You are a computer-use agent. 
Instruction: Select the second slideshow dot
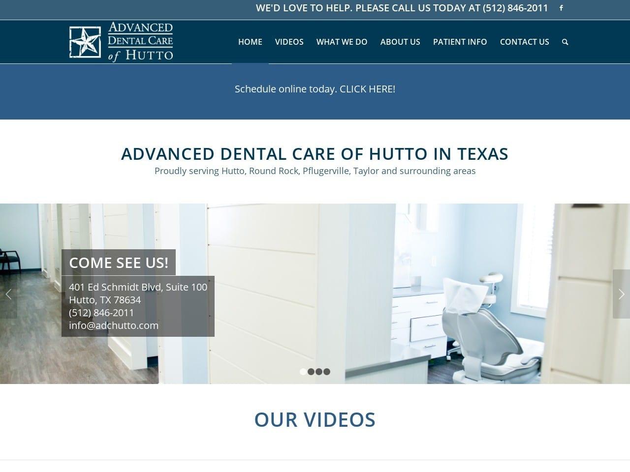tap(311, 372)
